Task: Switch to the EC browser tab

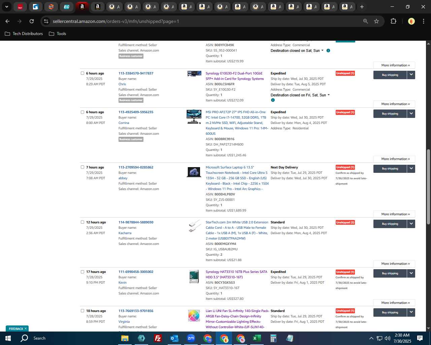Action: [67, 7]
